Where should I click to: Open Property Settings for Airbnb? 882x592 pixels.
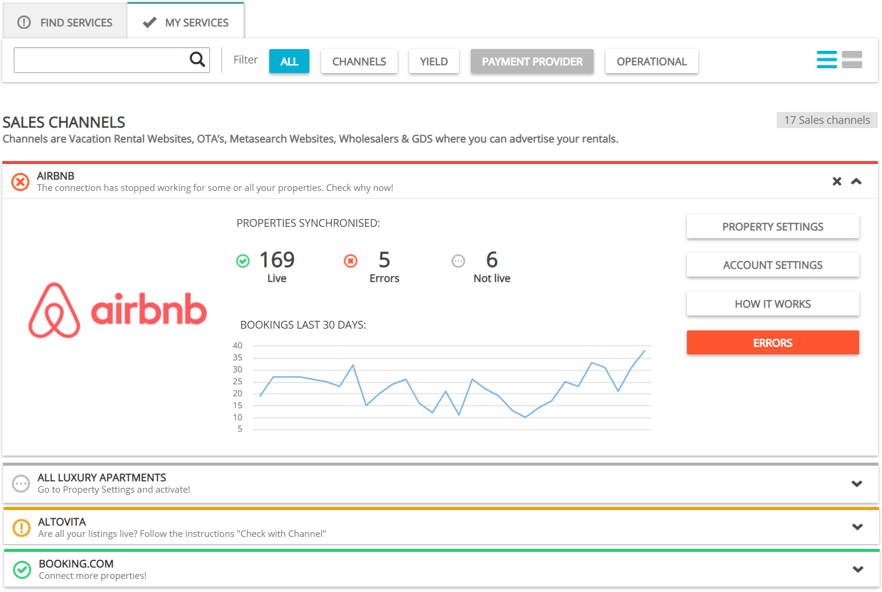click(772, 226)
